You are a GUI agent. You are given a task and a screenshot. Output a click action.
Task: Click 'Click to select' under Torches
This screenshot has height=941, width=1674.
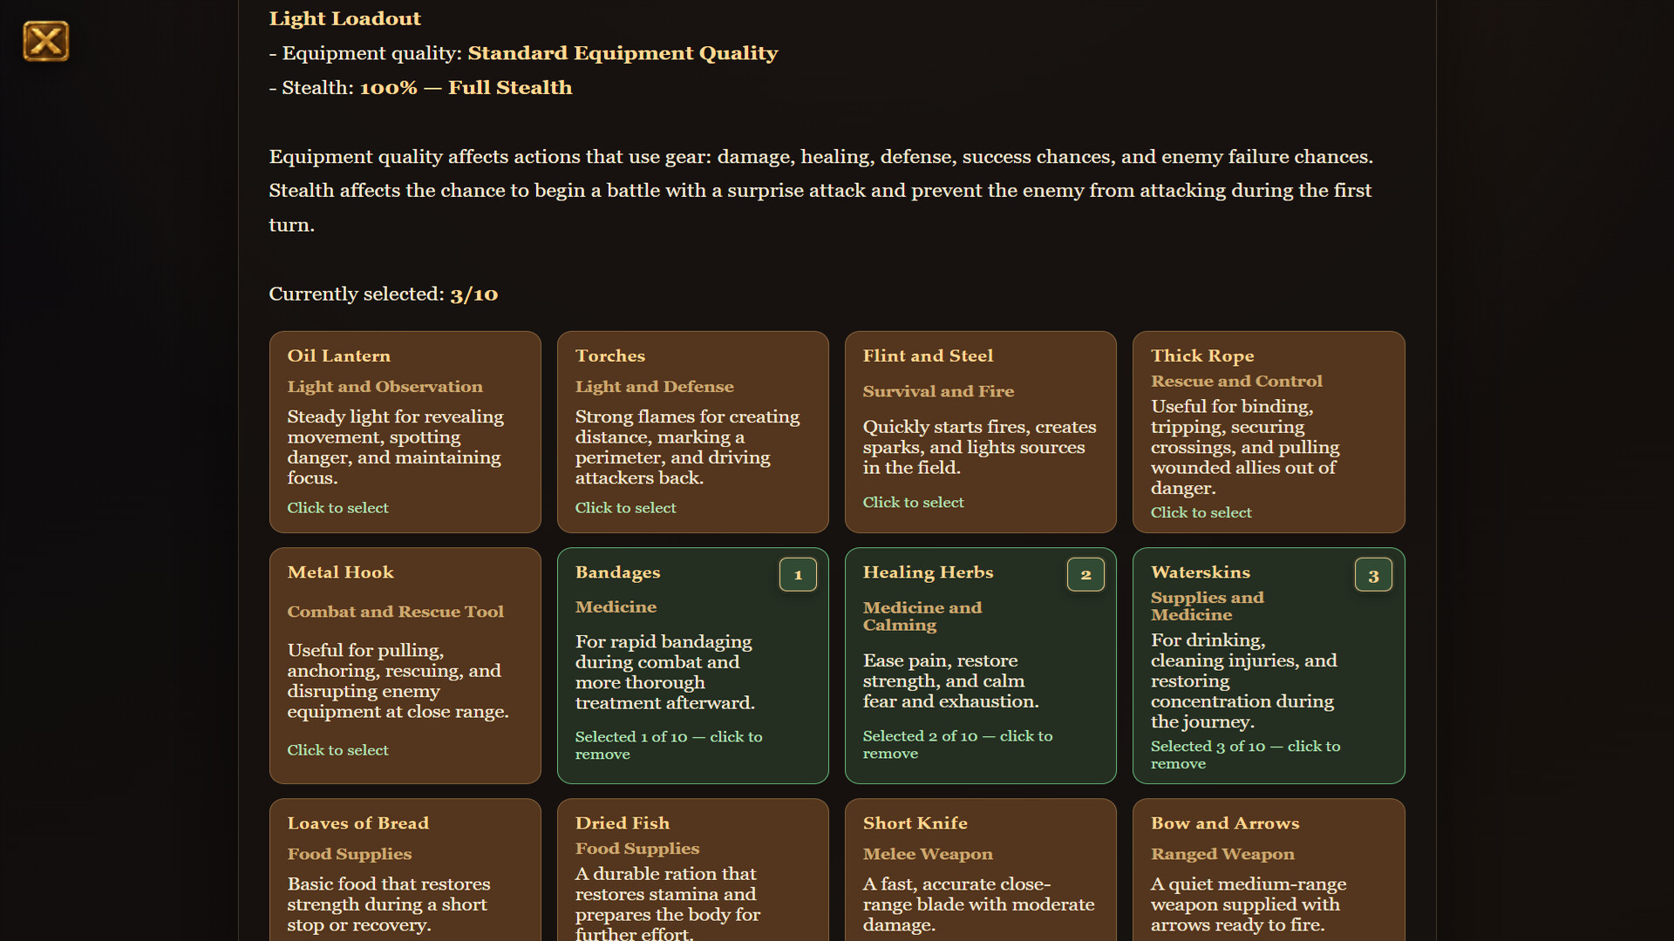(625, 508)
